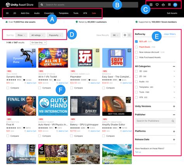Screen dimensions: 184x165
Task: Expand the Release Date section
Action: click(x=174, y=140)
